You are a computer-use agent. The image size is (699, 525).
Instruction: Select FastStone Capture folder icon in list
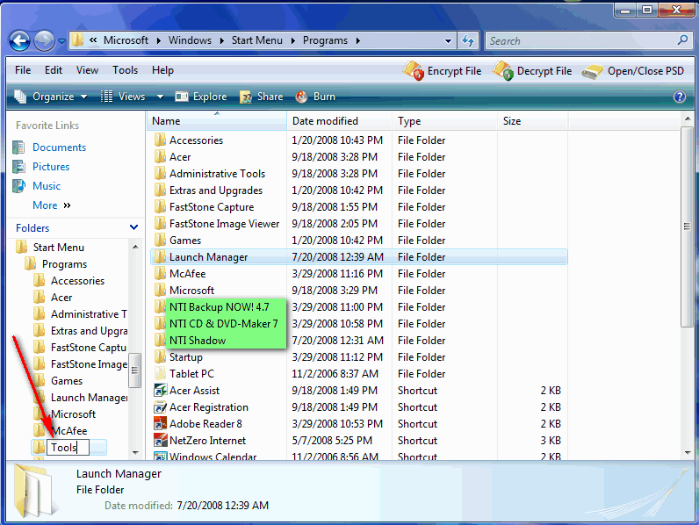(160, 207)
